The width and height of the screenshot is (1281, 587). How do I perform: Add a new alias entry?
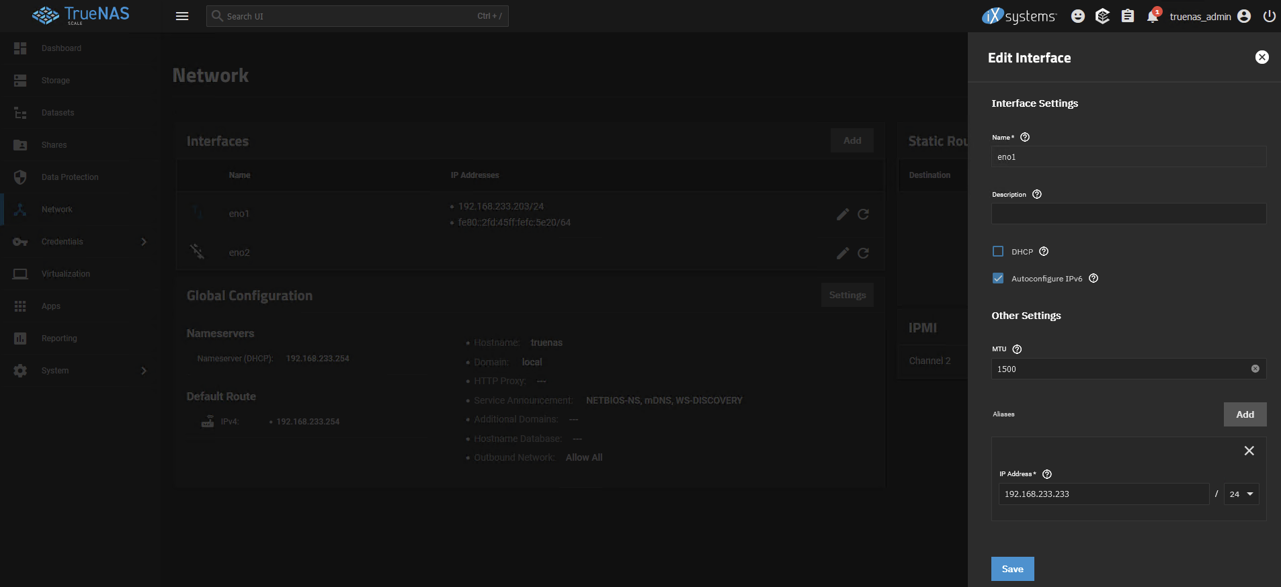pos(1245,414)
